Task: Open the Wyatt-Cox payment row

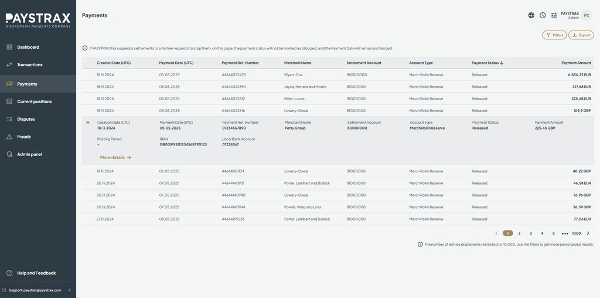Action: 338,74
